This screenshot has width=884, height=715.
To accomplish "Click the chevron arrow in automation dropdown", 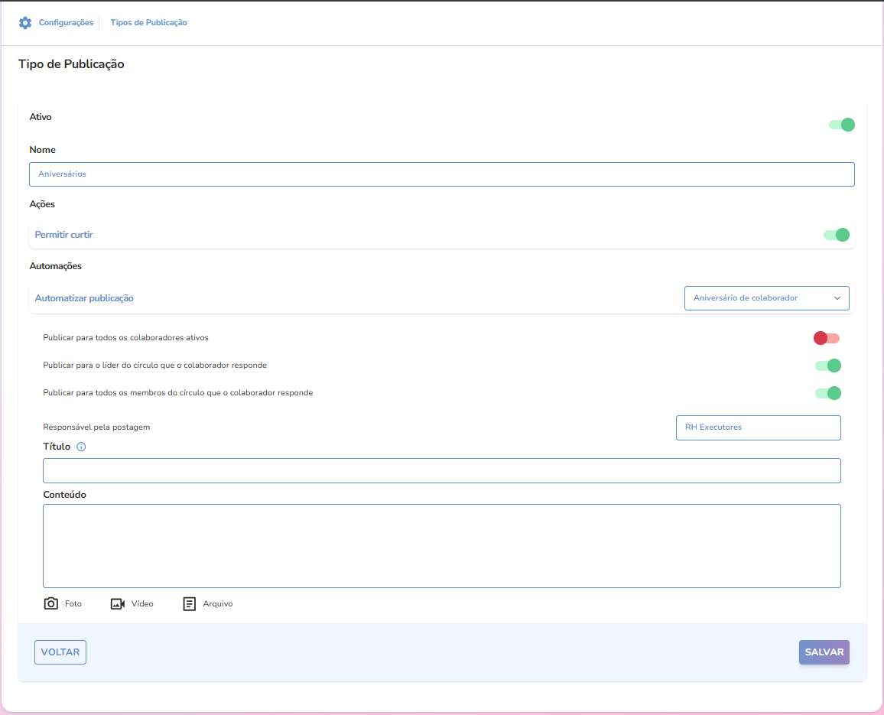I will (x=837, y=298).
